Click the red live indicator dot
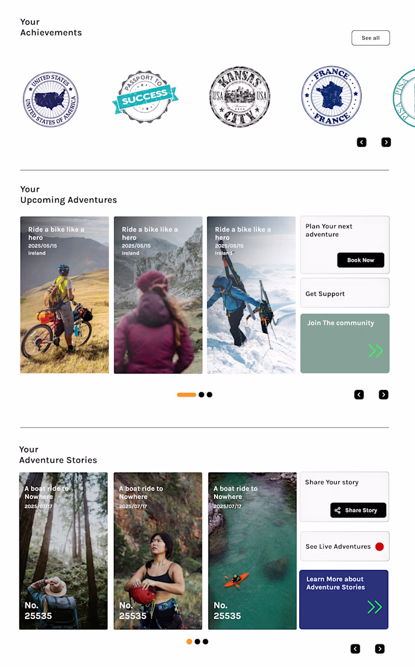Screen dimensions: 415x667 (380, 546)
